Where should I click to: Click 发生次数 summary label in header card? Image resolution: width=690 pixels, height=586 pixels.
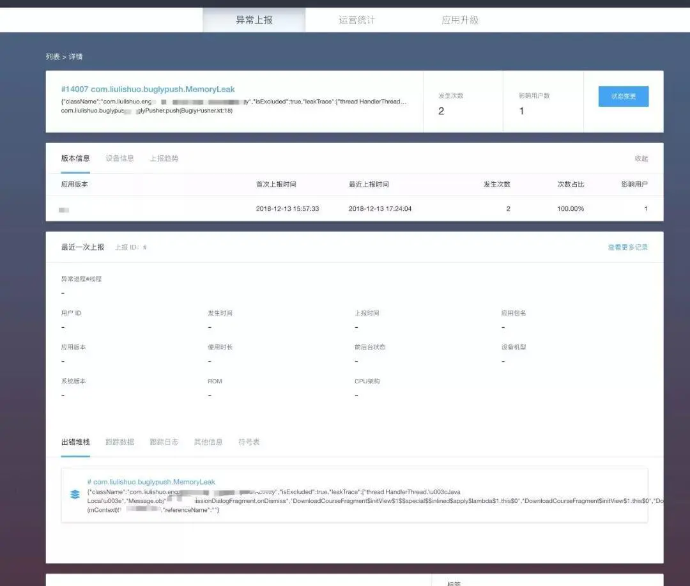click(450, 96)
